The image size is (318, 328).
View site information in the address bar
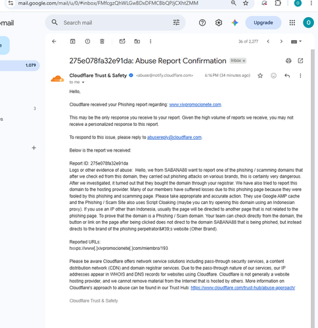[x=11, y=3]
